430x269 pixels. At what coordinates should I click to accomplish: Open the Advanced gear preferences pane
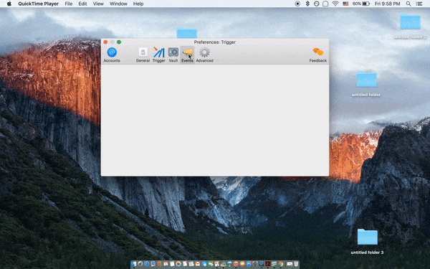pos(204,55)
